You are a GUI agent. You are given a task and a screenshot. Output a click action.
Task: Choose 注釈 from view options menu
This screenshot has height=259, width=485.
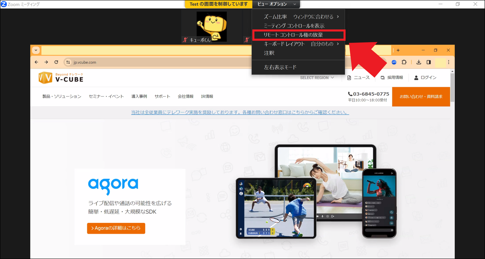[298, 53]
